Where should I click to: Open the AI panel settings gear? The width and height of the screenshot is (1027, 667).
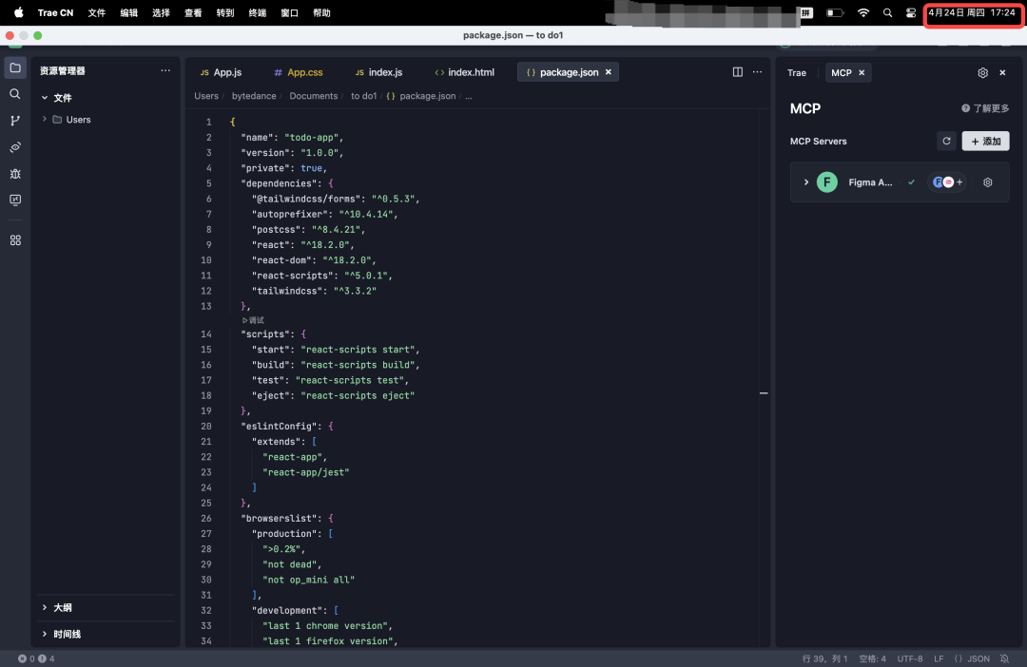click(982, 72)
